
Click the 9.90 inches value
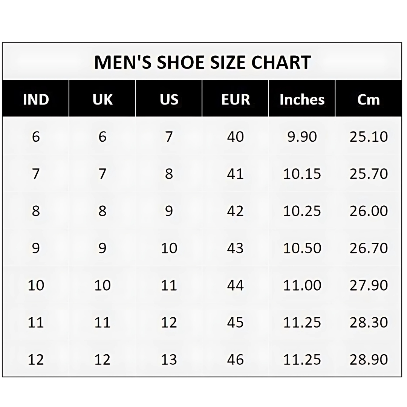pos(302,136)
